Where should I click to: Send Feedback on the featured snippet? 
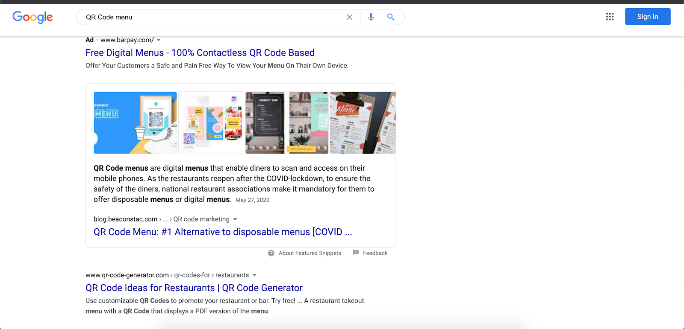point(375,253)
